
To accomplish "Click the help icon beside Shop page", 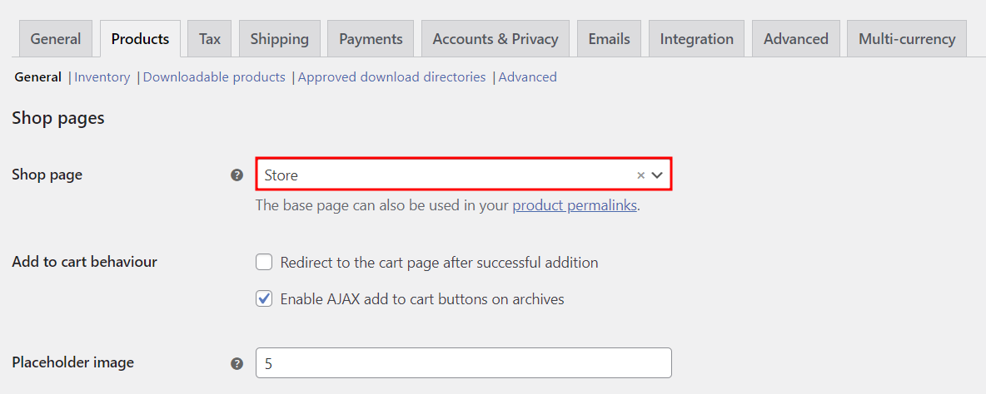I will (x=237, y=175).
